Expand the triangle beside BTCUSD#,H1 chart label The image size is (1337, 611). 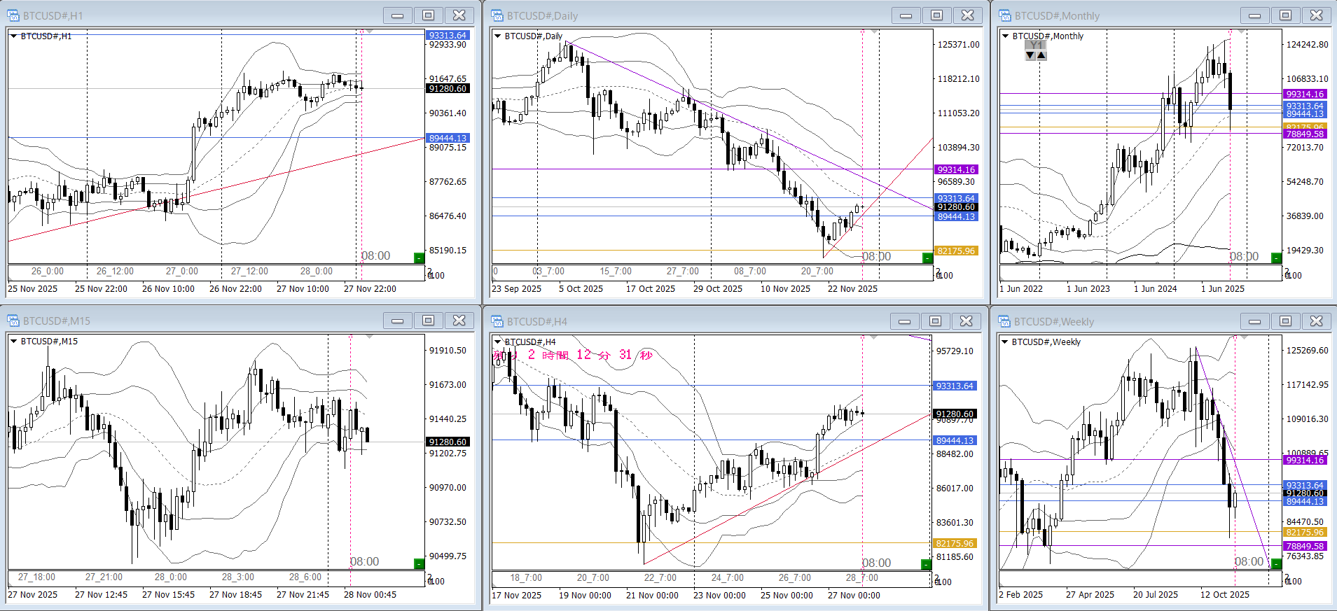(x=13, y=36)
